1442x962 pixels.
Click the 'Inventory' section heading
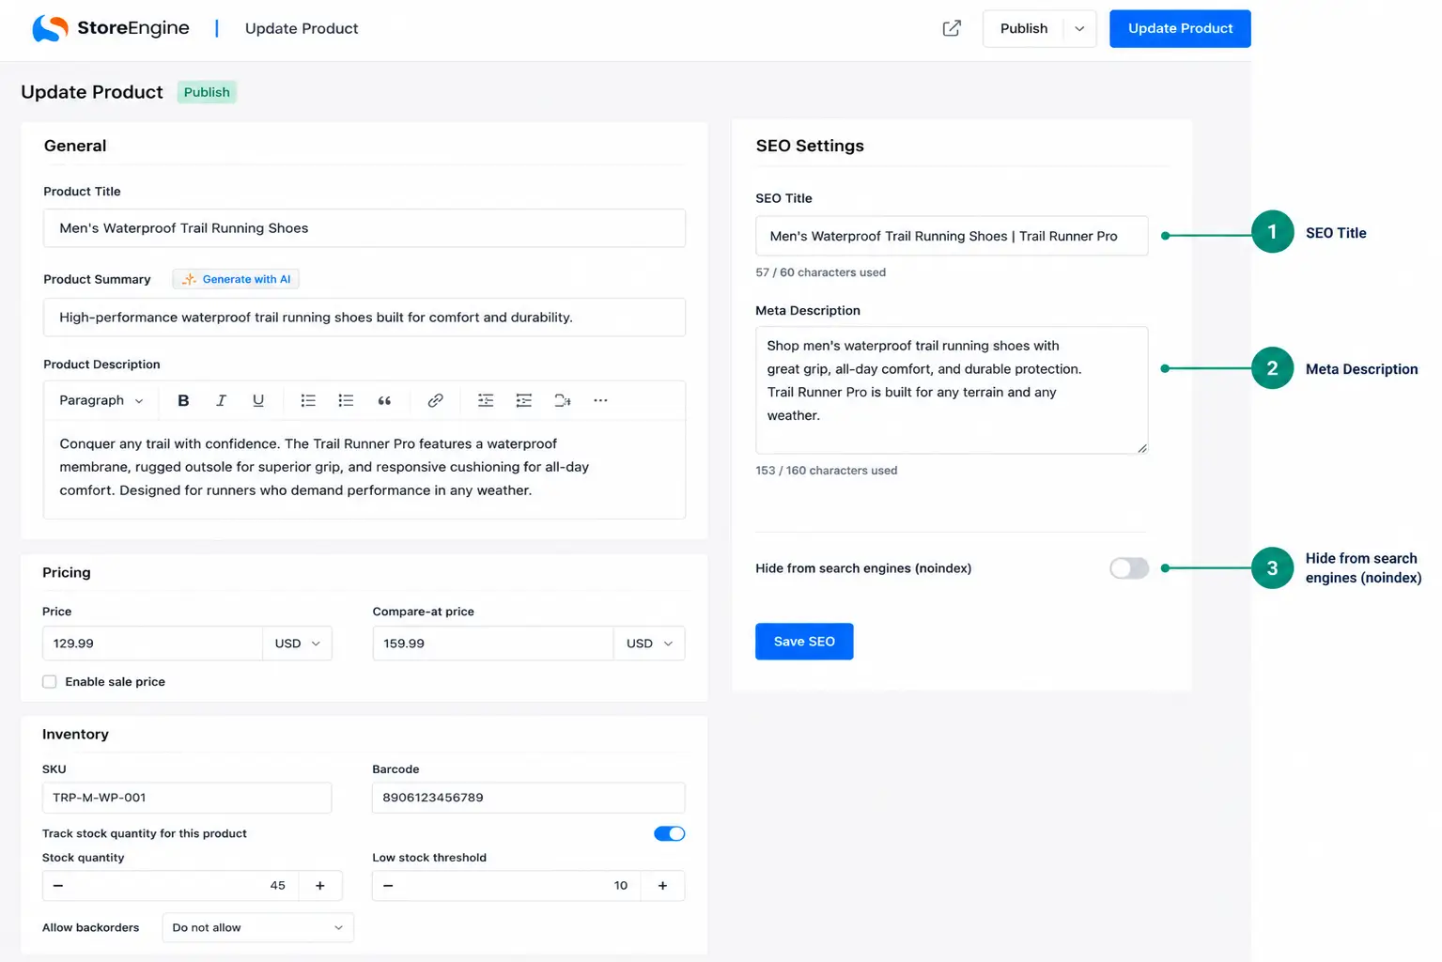click(x=75, y=735)
